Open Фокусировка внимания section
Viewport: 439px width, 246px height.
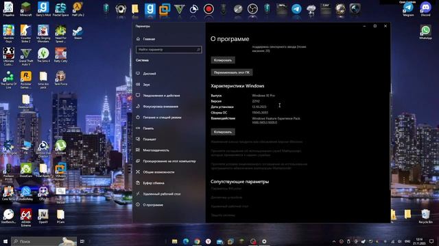161,107
